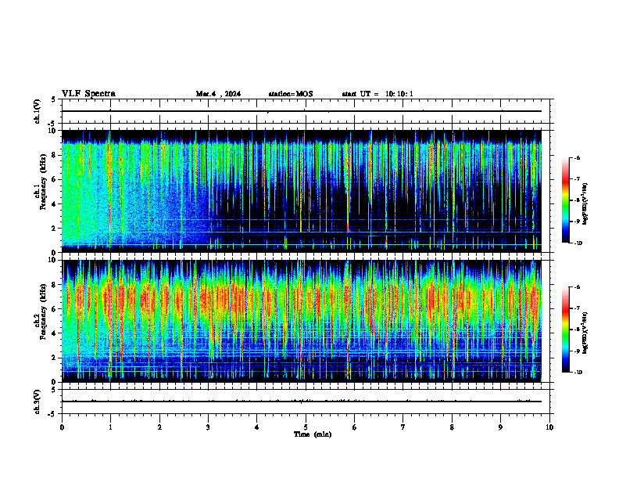
Task: Click the time axis tick label "1"
Action: pyautogui.click(x=110, y=427)
